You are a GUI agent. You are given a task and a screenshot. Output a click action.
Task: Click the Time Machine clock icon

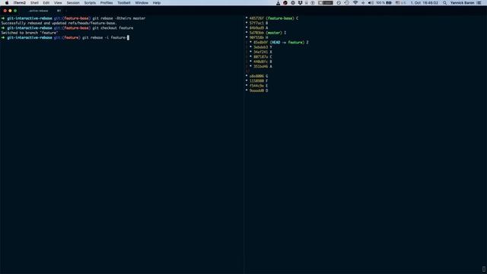click(347, 3)
